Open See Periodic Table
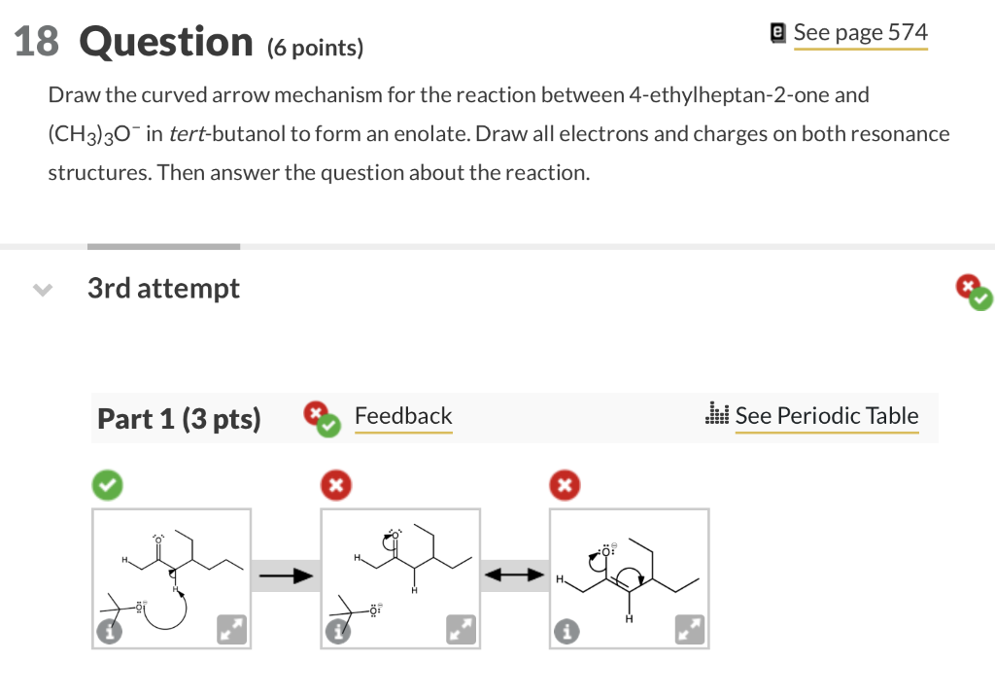This screenshot has width=995, height=697. click(827, 415)
